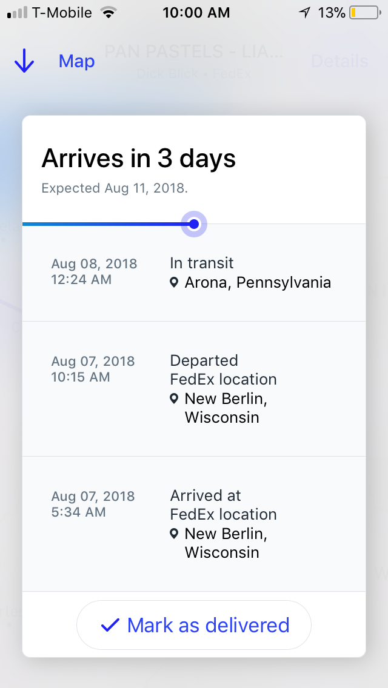Expand the Arrived at FedEx location entry
The height and width of the screenshot is (688, 388).
click(x=194, y=523)
